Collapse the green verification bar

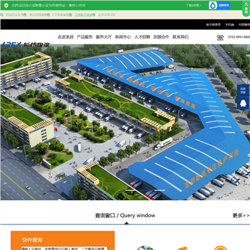click(246, 8)
